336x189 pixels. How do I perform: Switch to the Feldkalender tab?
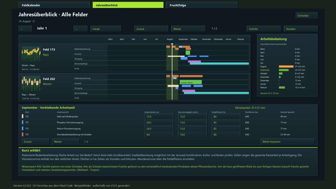point(54,5)
